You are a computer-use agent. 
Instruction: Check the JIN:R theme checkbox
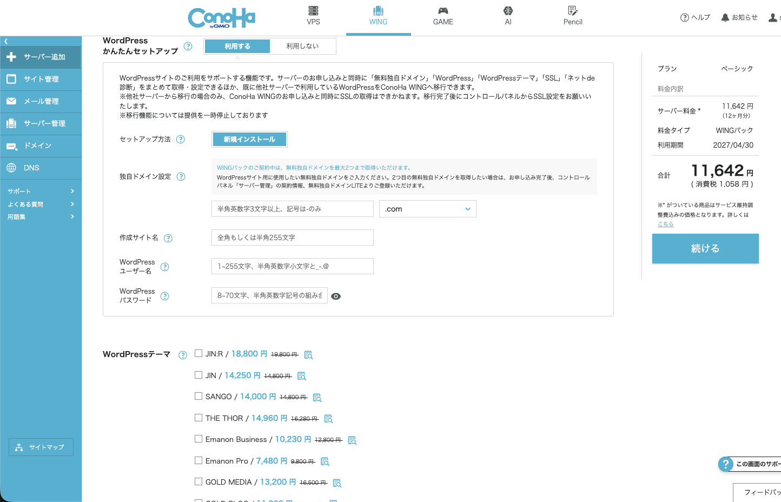(x=198, y=353)
